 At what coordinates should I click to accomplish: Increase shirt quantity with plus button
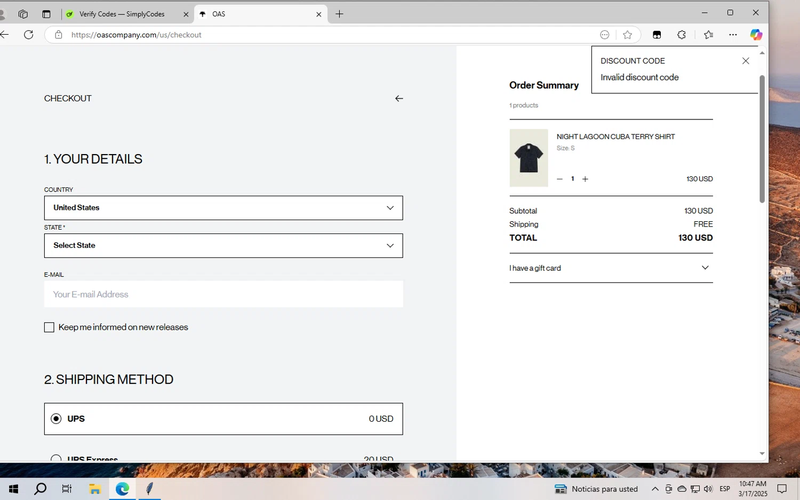tap(585, 179)
